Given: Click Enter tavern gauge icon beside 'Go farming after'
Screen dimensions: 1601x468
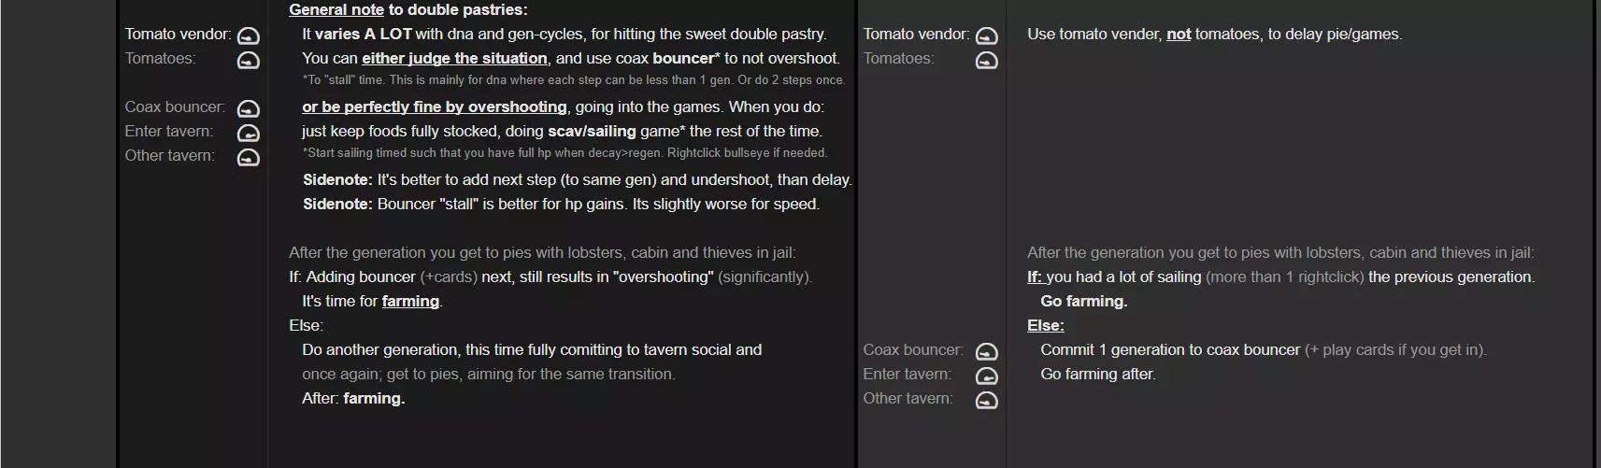Looking at the screenshot, I should pyautogui.click(x=986, y=376).
